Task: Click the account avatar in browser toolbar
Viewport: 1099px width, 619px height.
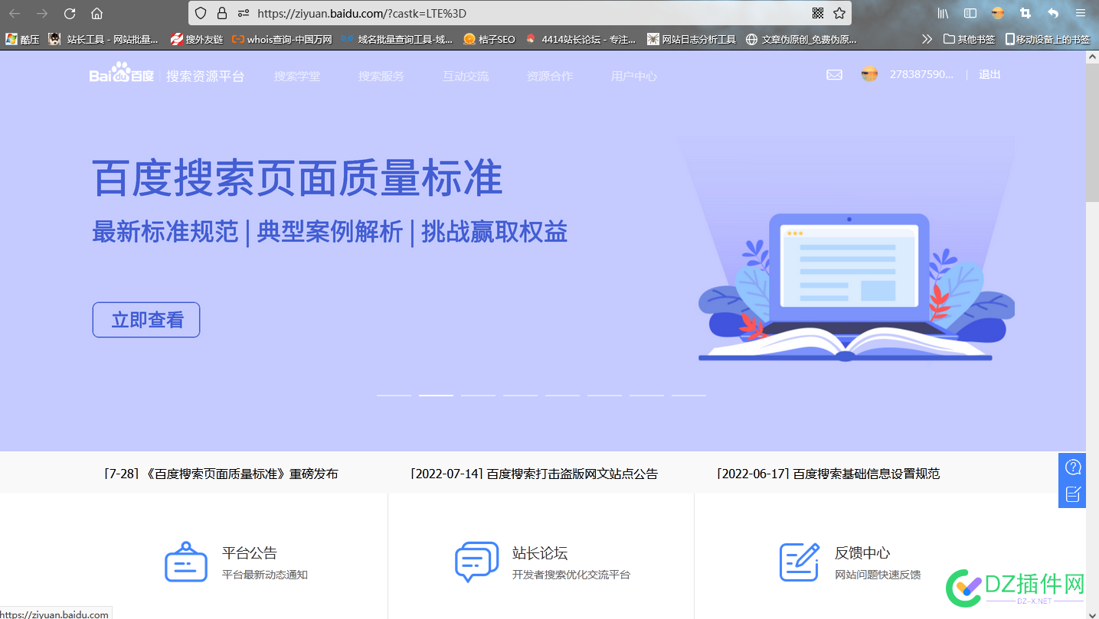Action: coord(998,13)
